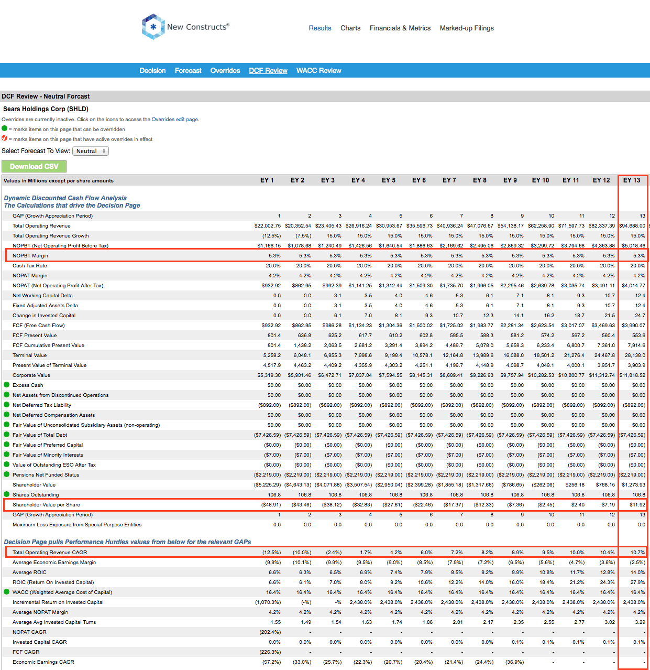Click the green override icon for Fair Value of Total Debt
This screenshot has width=650, height=670.
6,435
